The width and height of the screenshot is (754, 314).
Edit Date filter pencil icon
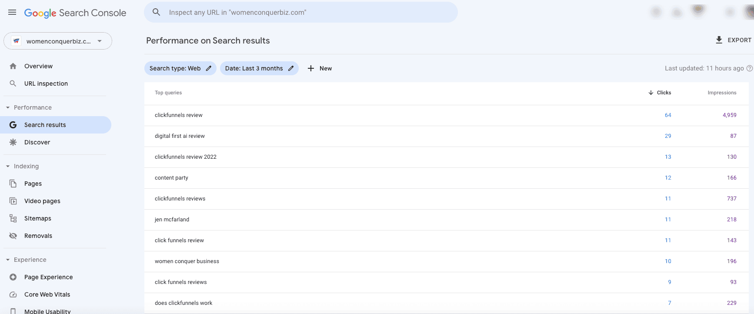click(x=291, y=68)
